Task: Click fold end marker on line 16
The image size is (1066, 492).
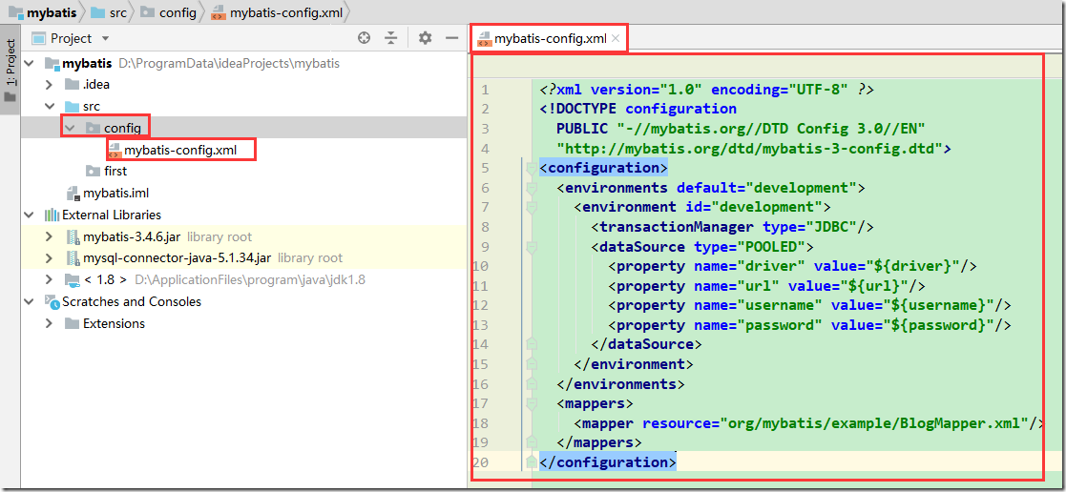Action: click(532, 384)
